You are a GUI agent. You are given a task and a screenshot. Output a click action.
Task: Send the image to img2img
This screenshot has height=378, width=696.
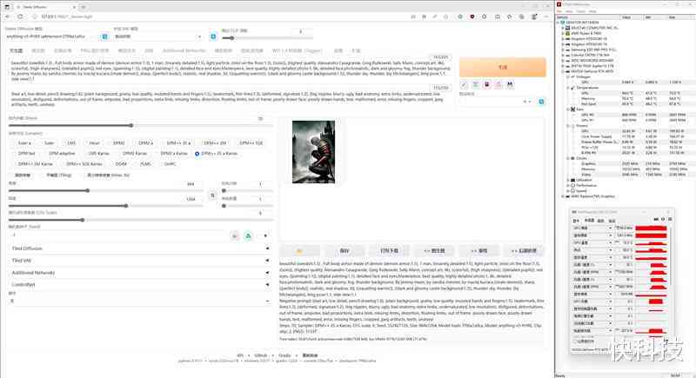tap(434, 251)
